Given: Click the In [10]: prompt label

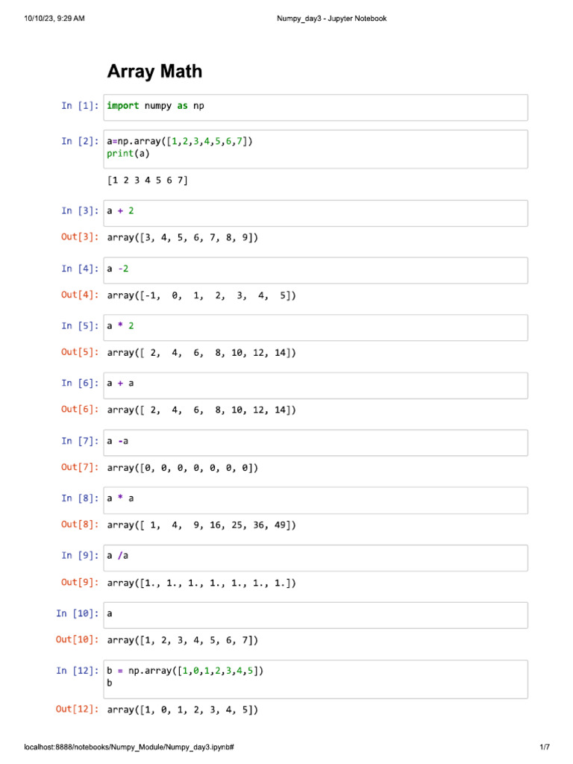Looking at the screenshot, I should point(77,613).
